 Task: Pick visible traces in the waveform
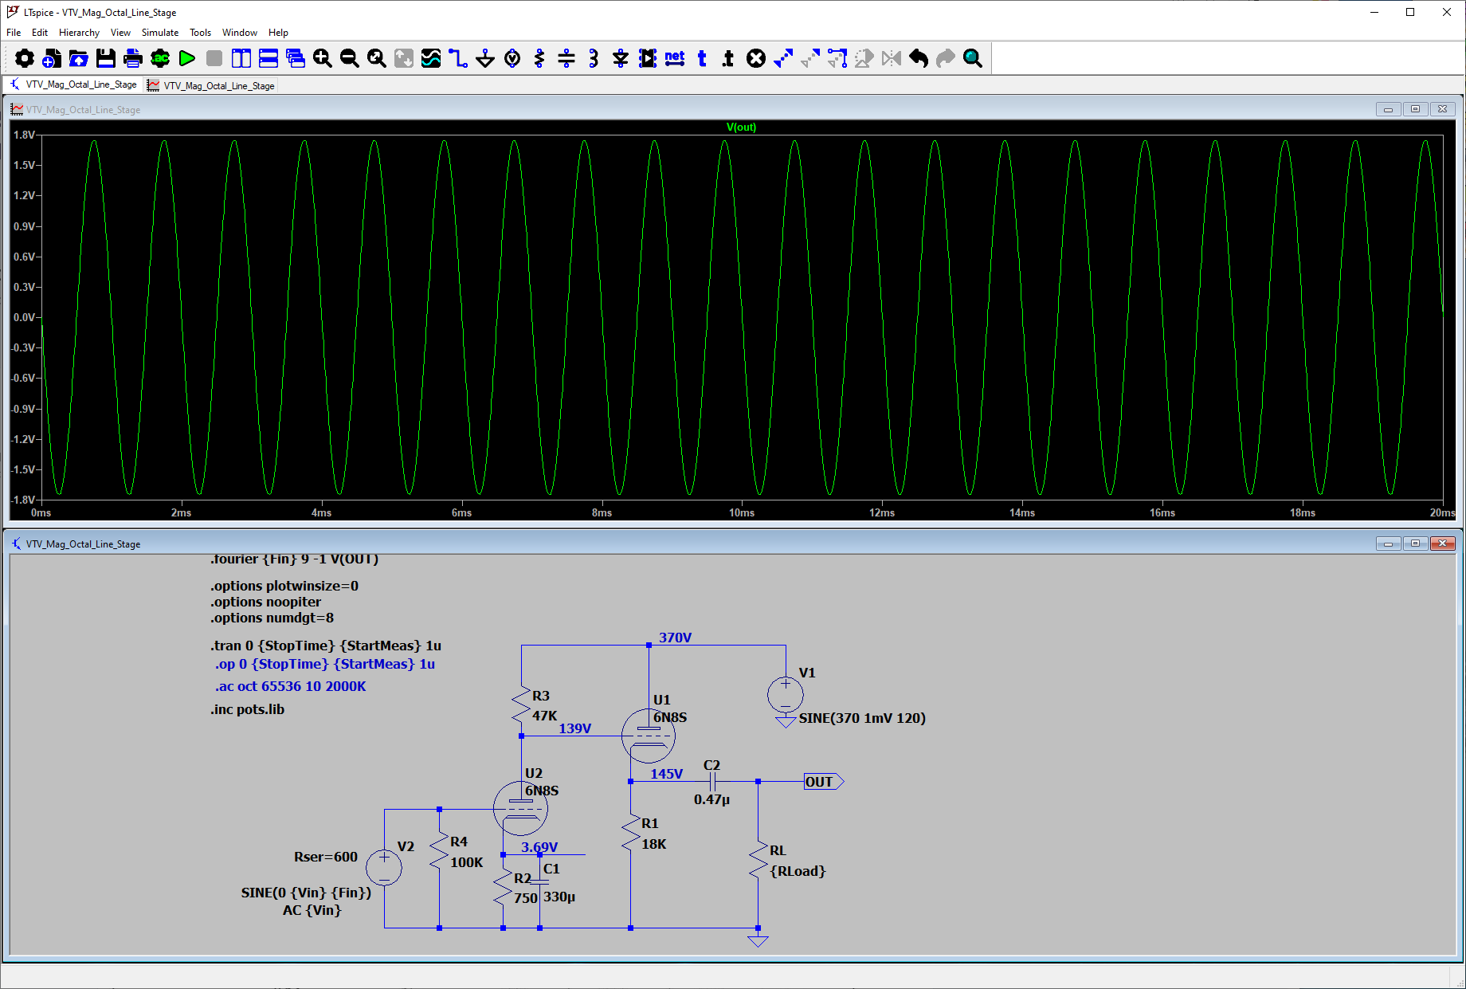click(x=431, y=58)
